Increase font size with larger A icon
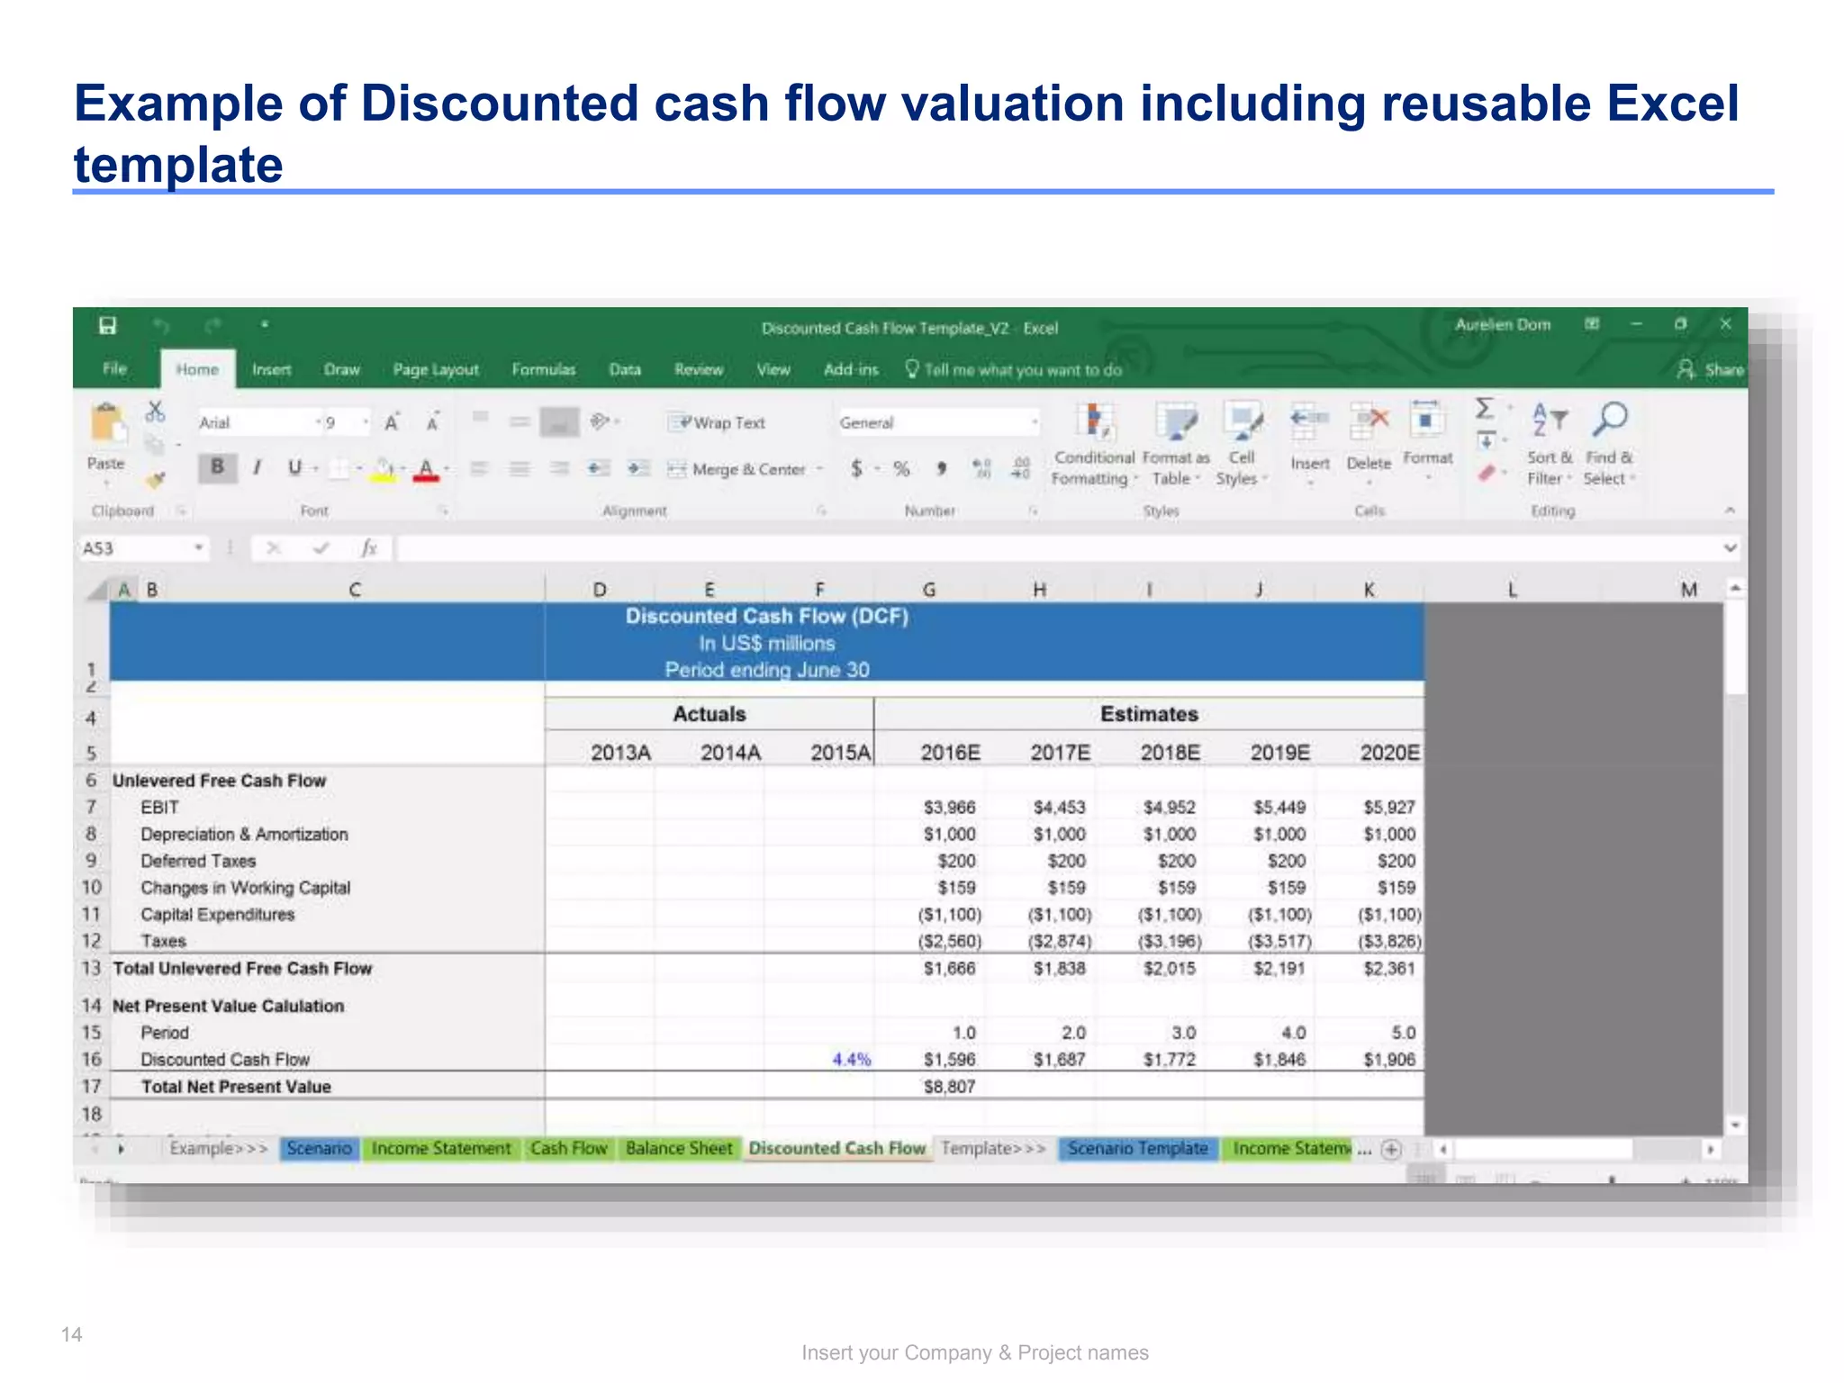Image resolution: width=1844 pixels, height=1383 pixels. pyautogui.click(x=392, y=422)
